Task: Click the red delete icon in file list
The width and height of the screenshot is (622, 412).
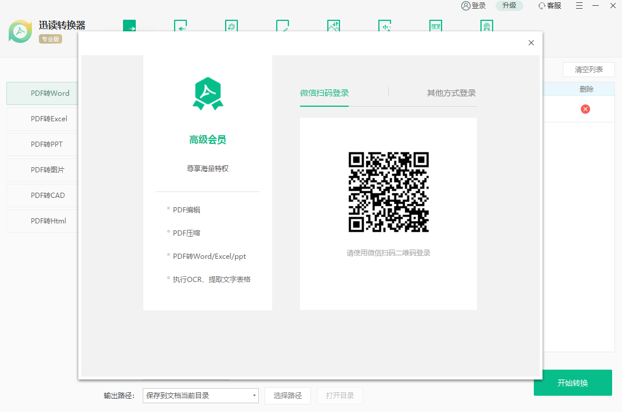Action: pos(585,109)
